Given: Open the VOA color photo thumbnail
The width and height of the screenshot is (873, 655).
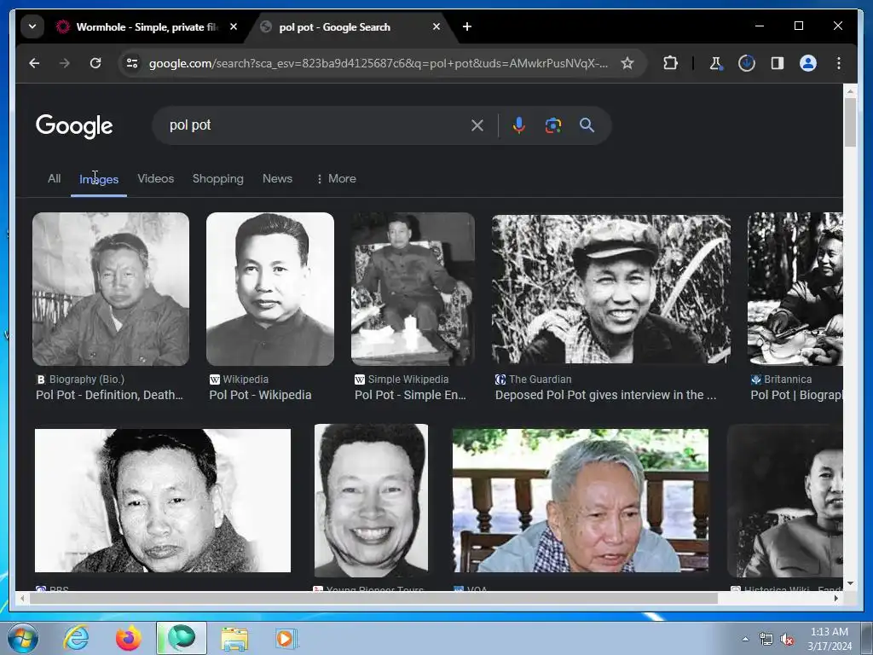Looking at the screenshot, I should [x=580, y=500].
